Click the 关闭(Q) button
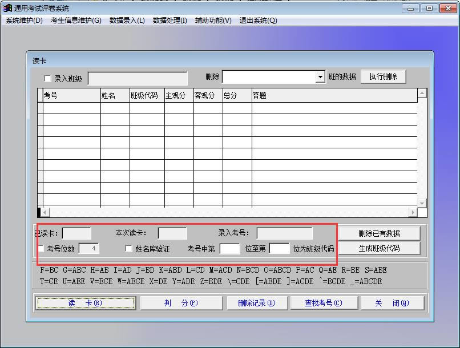The height and width of the screenshot is (348, 460). click(392, 303)
